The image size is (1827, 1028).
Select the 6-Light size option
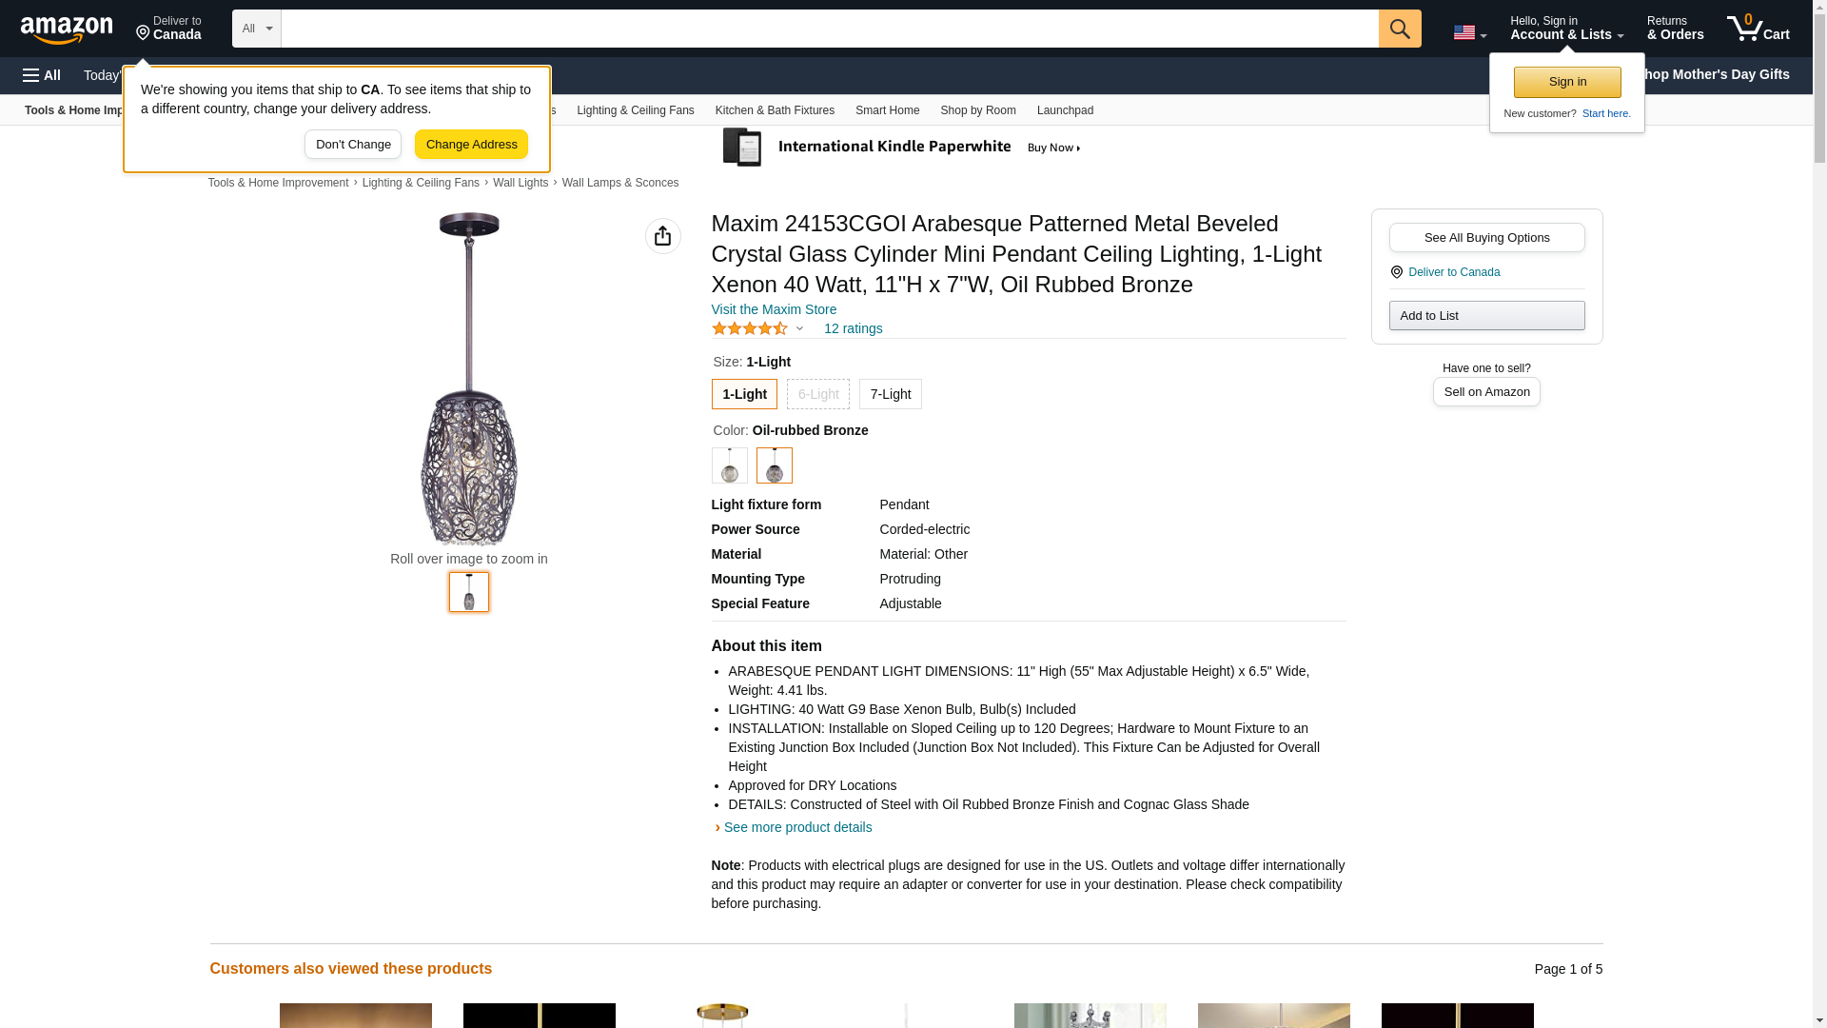coord(817,394)
